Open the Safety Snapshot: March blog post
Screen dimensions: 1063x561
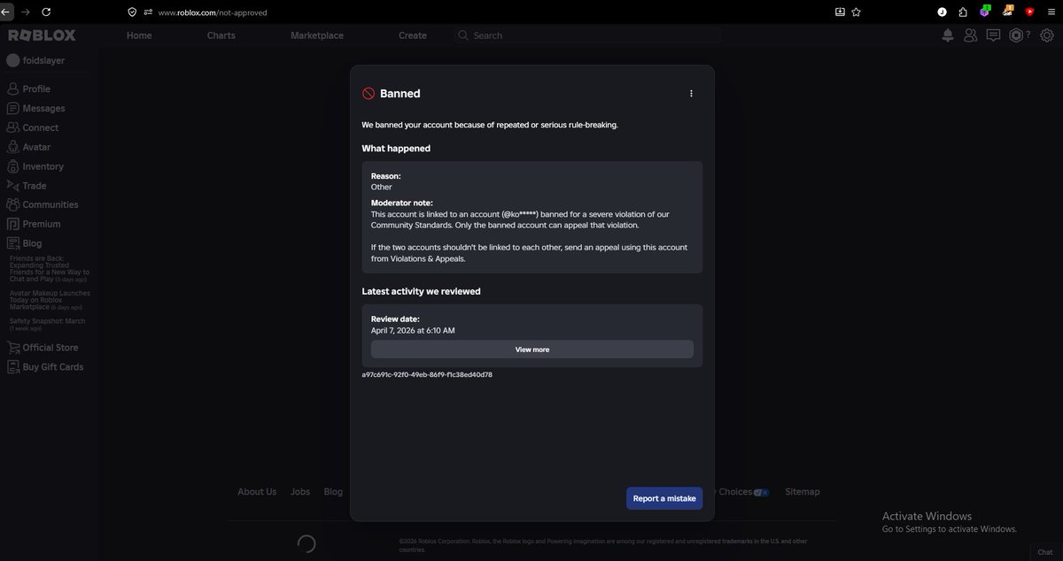coord(48,324)
